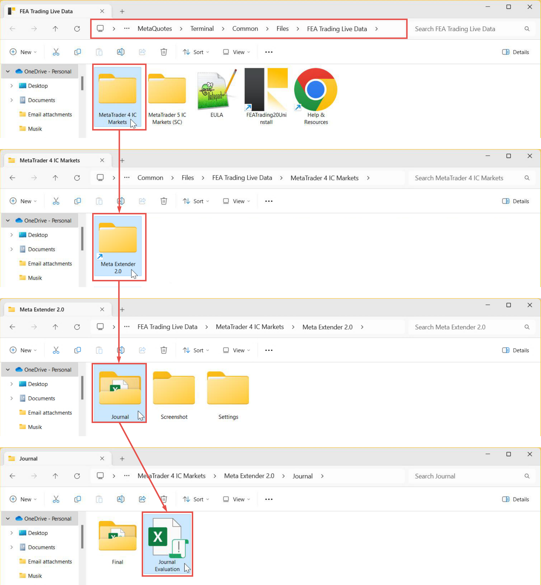Add new tab in FEA Trading Live Data window
This screenshot has width=541, height=585.
[x=122, y=11]
